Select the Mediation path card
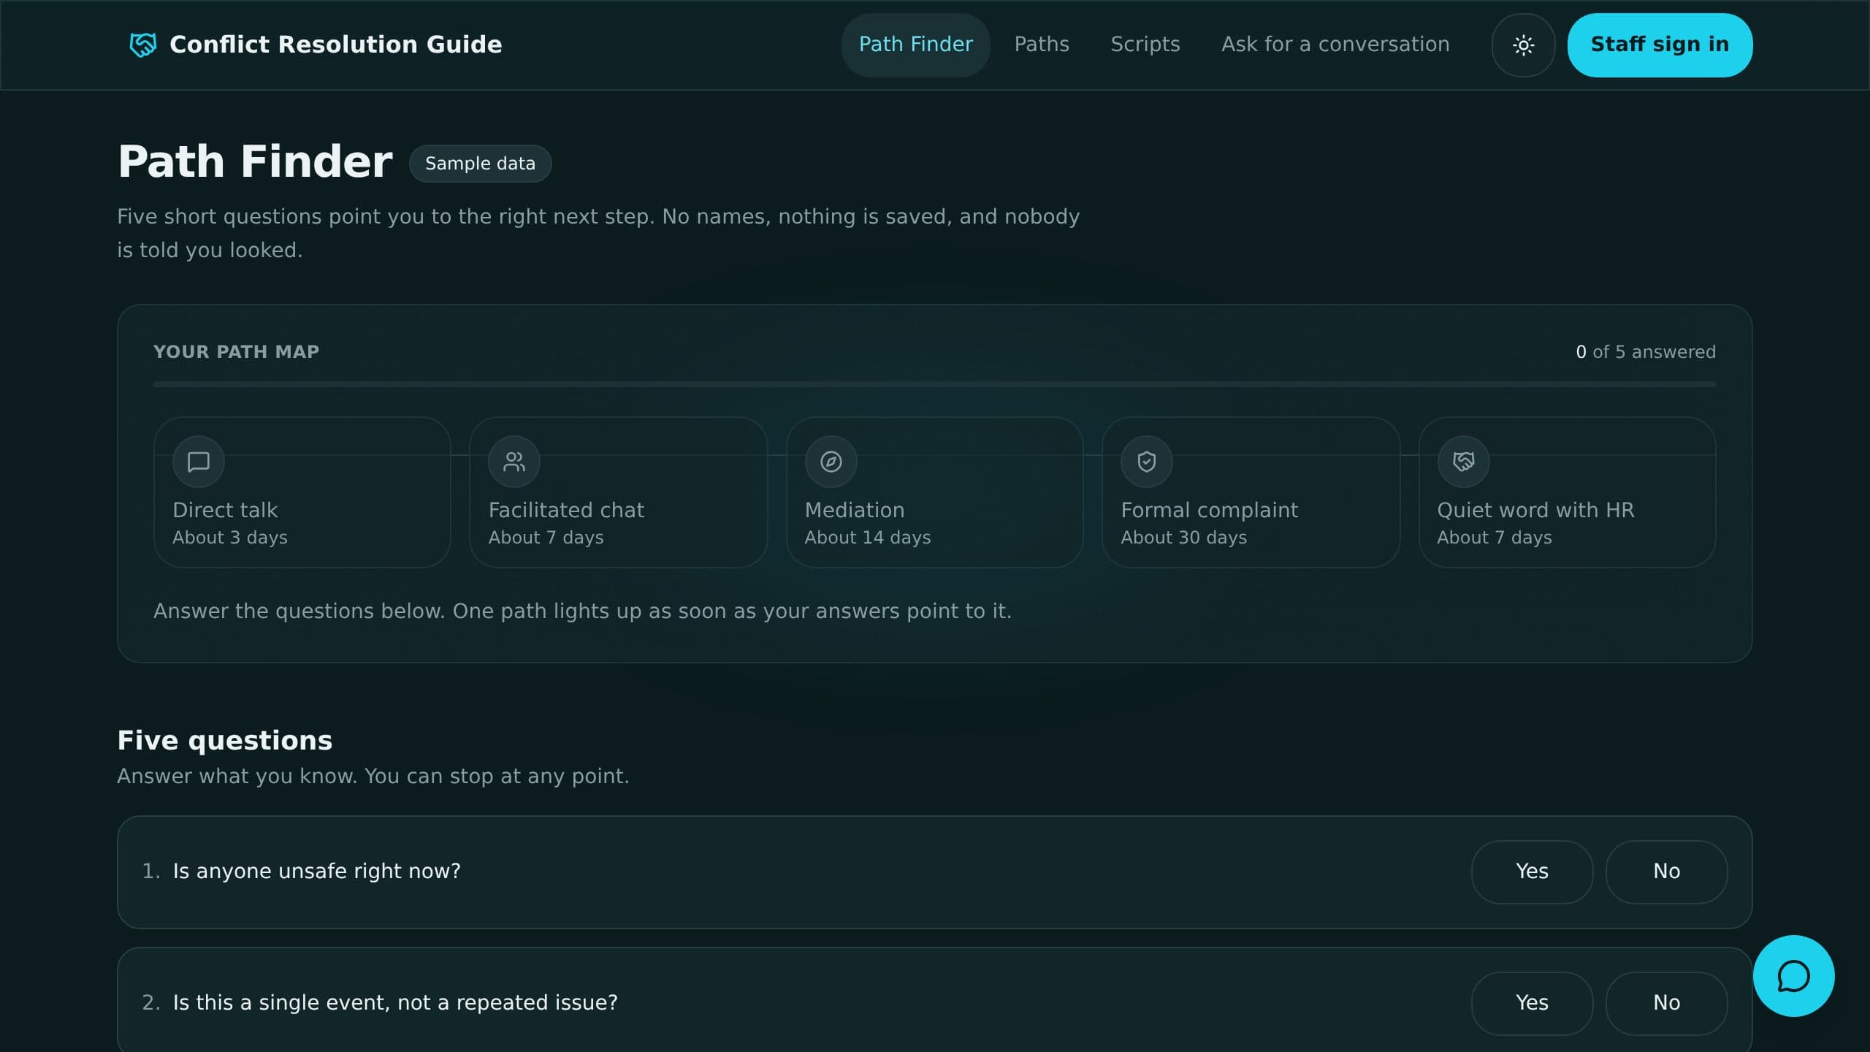 (x=934, y=492)
